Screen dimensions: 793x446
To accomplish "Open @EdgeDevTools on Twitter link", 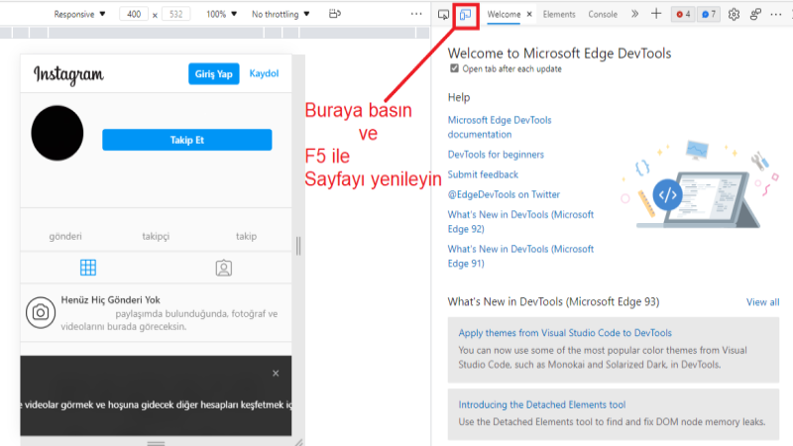I will (504, 194).
